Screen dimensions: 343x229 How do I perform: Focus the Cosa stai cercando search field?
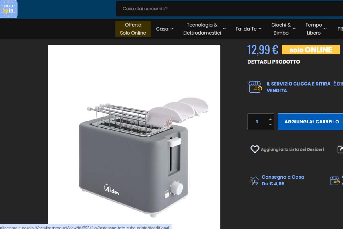[230, 9]
